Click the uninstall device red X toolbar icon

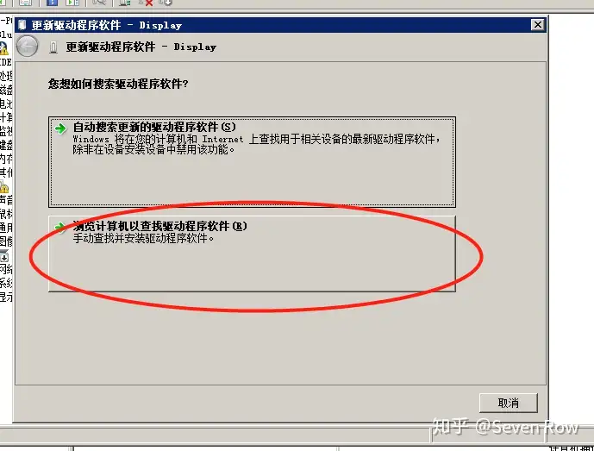tap(147, 3)
